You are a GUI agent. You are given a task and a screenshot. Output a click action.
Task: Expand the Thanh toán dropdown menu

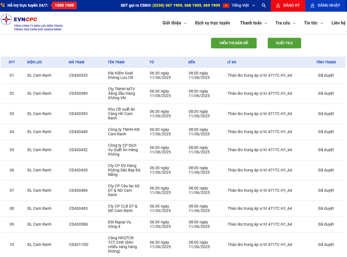(253, 23)
